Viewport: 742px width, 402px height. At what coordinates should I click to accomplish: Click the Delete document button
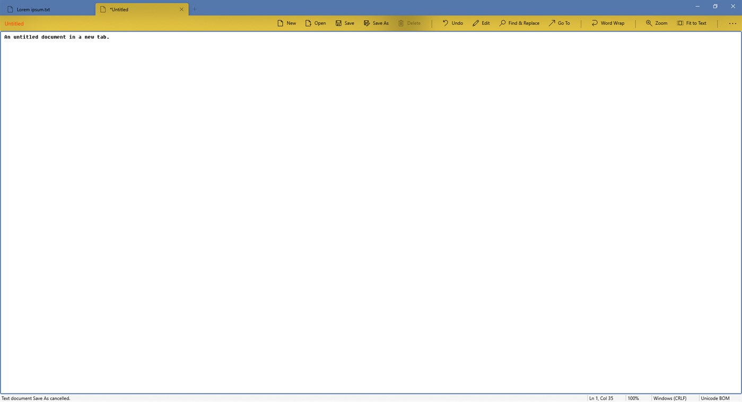point(409,23)
